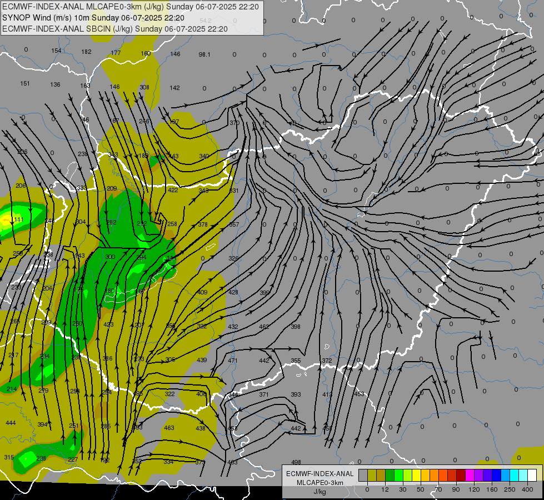Click legend scale value 12
544x500 pixels.
(x=385, y=489)
